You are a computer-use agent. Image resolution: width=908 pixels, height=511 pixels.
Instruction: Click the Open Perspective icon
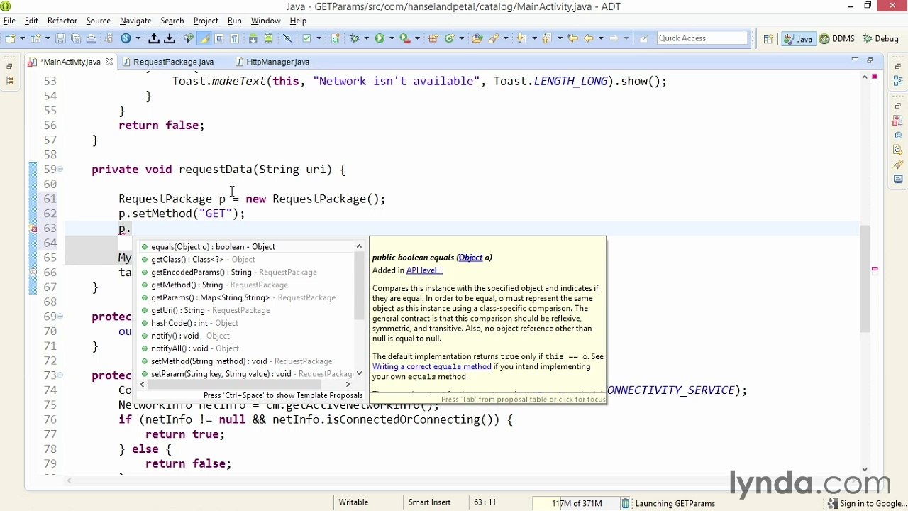point(768,39)
